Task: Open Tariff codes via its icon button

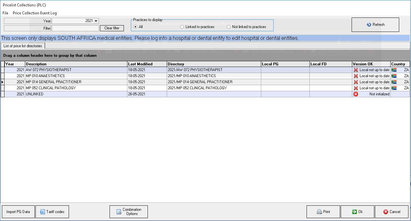Action: tap(52, 212)
